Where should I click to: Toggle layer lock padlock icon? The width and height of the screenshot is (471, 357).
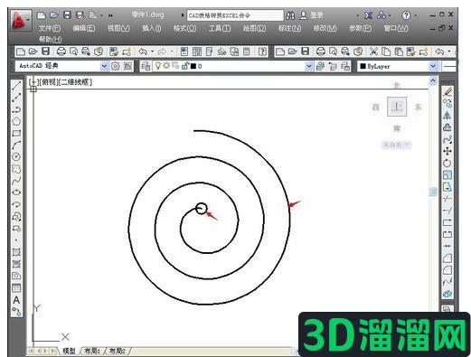click(x=185, y=66)
